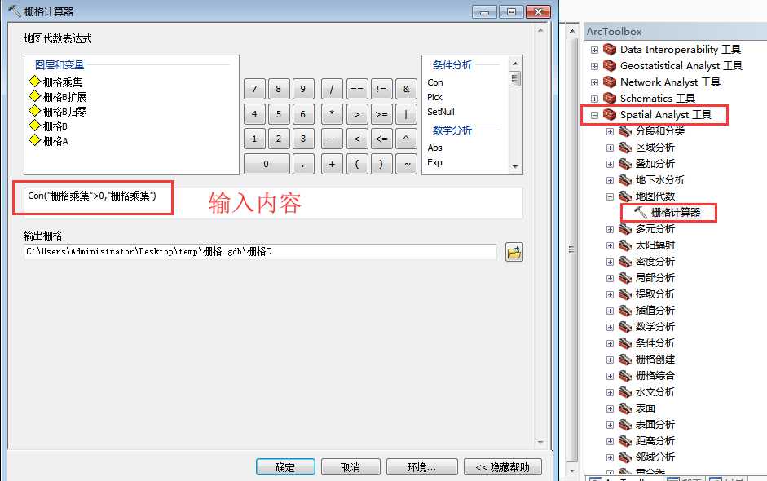Expand the Data Interoperability 工具 node
Viewport: 767px width, 481px height.
point(594,50)
